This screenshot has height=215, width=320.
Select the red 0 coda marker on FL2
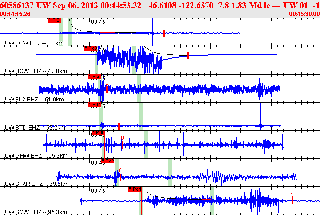pyautogui.click(x=107, y=87)
